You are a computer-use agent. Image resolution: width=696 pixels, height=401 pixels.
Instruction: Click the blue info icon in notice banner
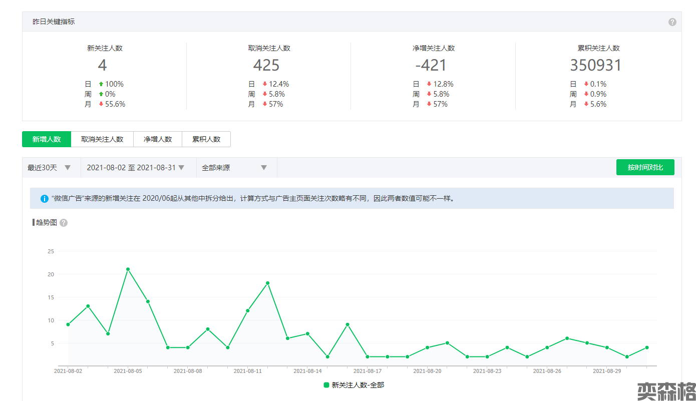(x=45, y=199)
